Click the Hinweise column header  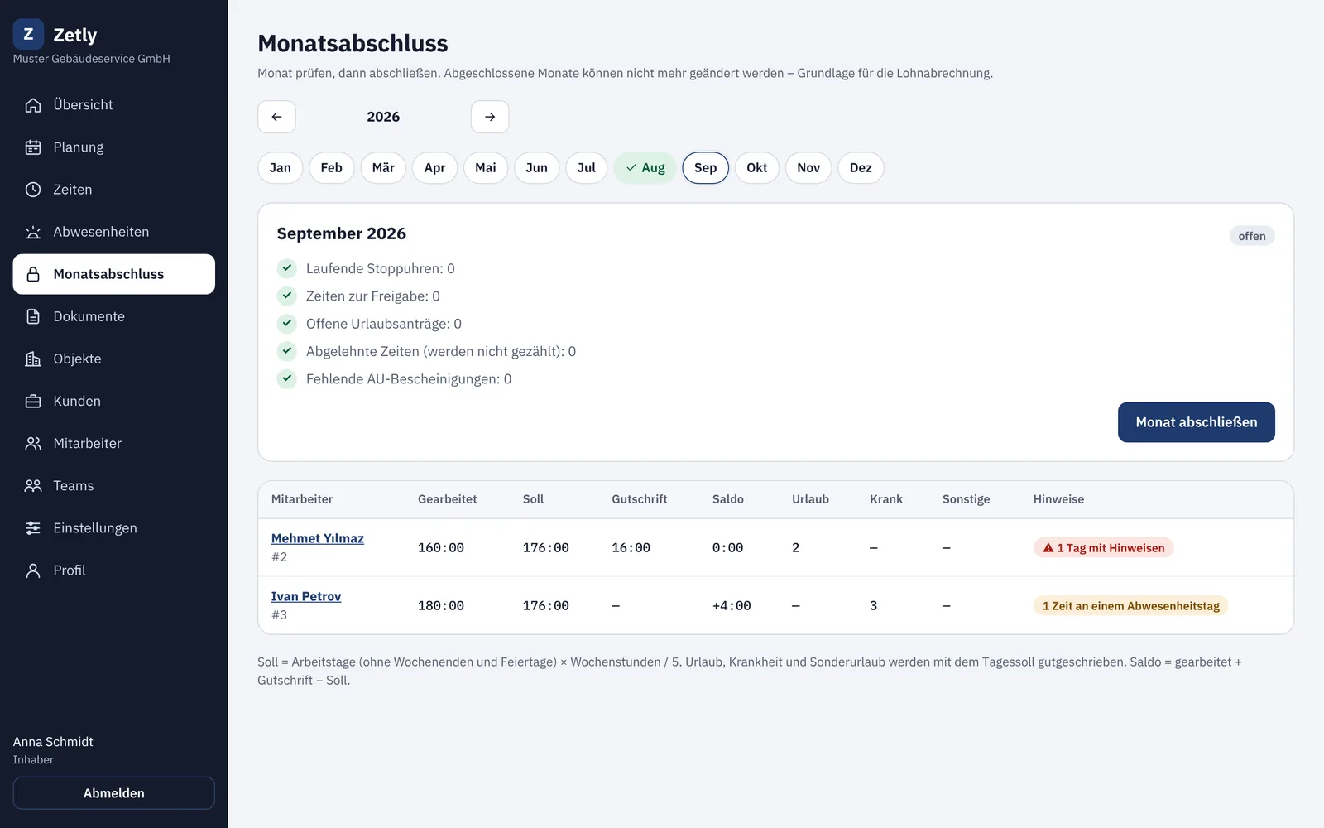click(x=1058, y=499)
